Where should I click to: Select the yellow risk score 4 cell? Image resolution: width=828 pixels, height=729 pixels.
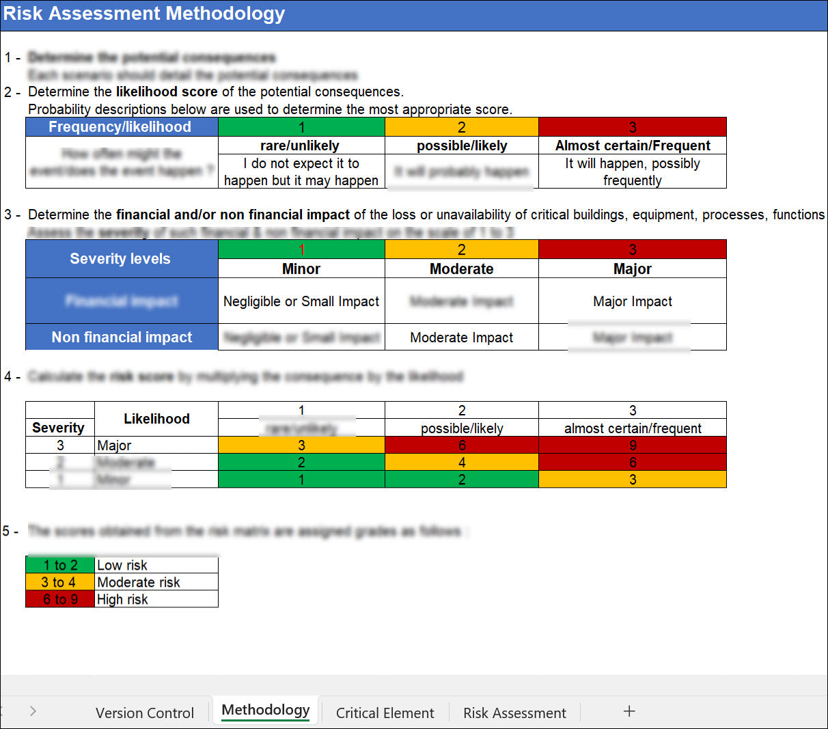point(461,463)
